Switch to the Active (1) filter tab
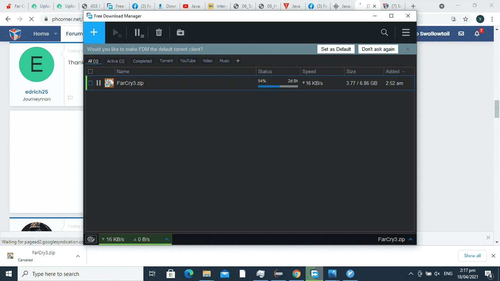Viewport: 500px width, 281px height. (x=116, y=61)
